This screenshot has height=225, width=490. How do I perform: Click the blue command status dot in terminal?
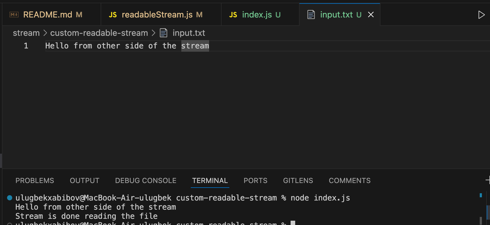pos(10,198)
